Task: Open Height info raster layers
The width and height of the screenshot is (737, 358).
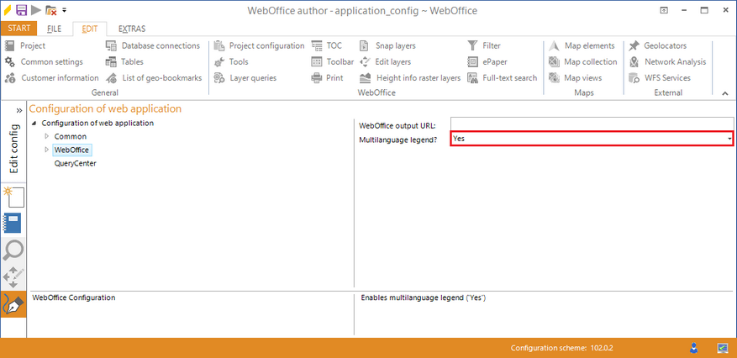Action: coord(410,77)
